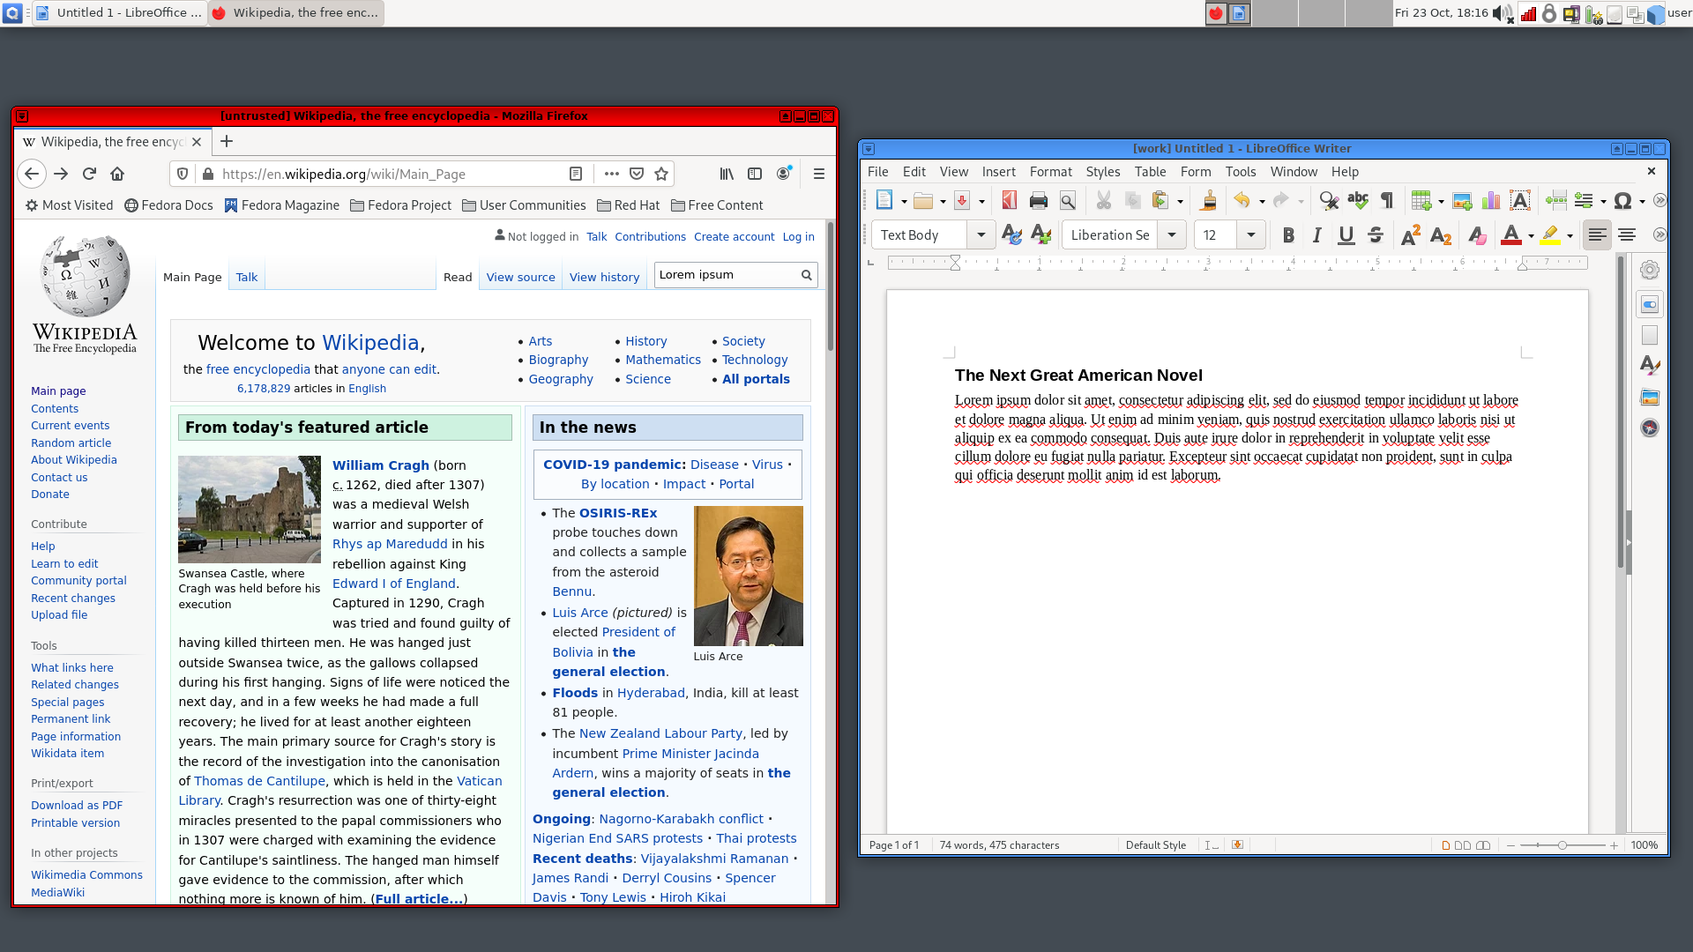The height and width of the screenshot is (952, 1693).
Task: Open the Random article link
Action: click(x=71, y=443)
